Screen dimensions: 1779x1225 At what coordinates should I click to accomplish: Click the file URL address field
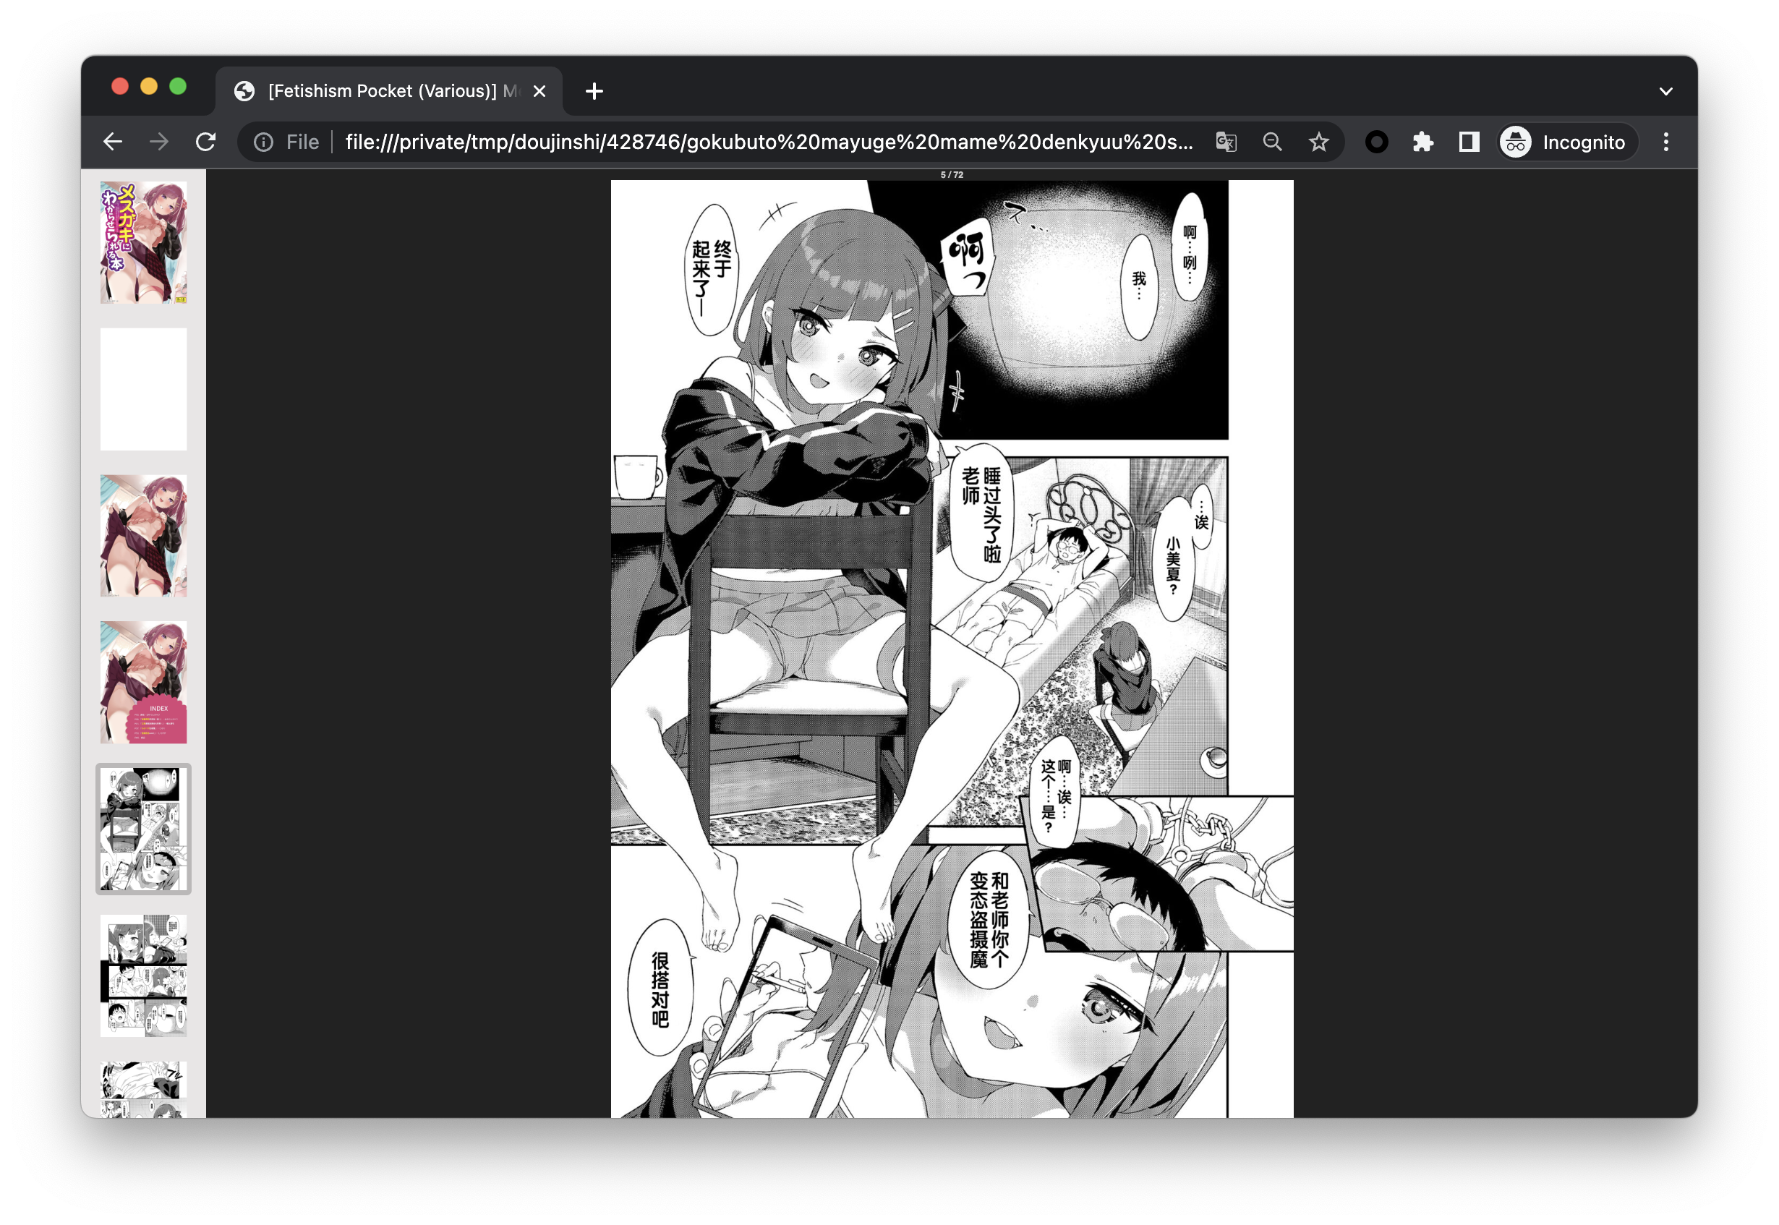pos(767,142)
